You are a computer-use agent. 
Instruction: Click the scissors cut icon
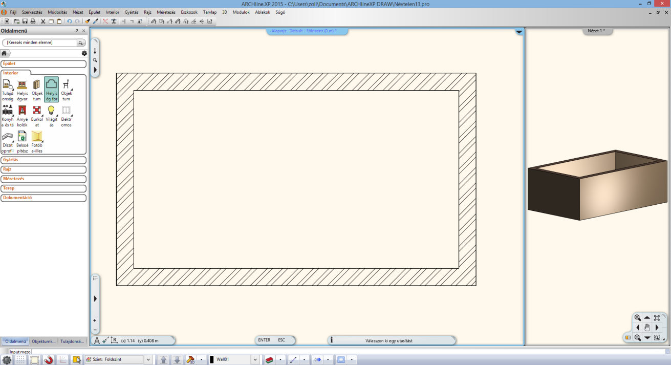click(43, 22)
